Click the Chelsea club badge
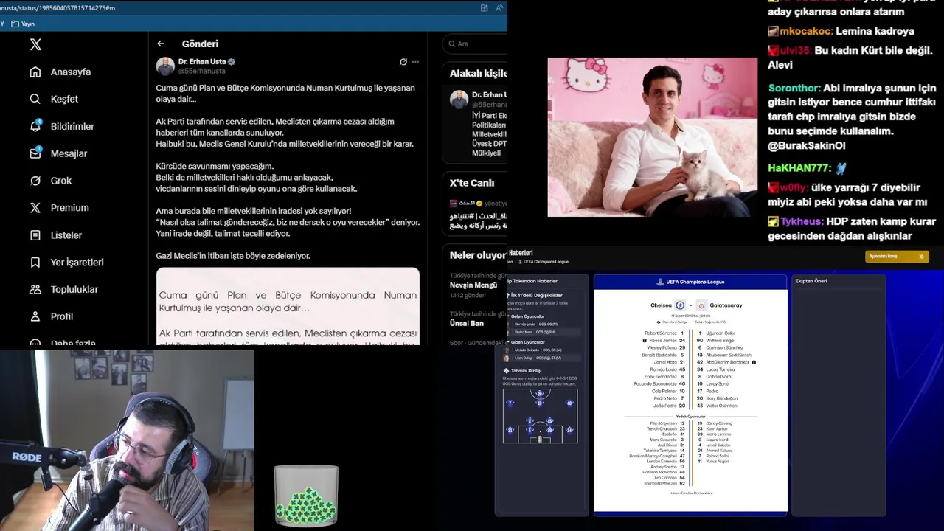Viewport: 944px width, 531px height. click(680, 305)
